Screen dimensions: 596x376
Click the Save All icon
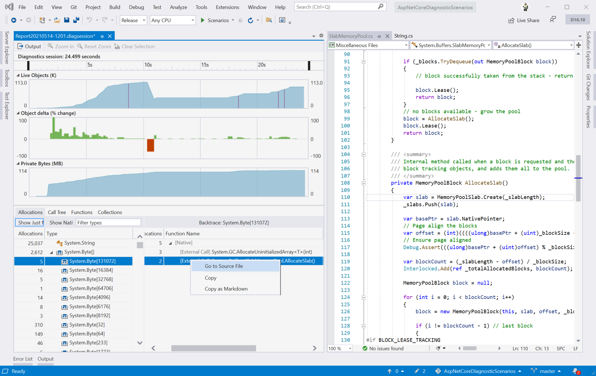point(76,20)
